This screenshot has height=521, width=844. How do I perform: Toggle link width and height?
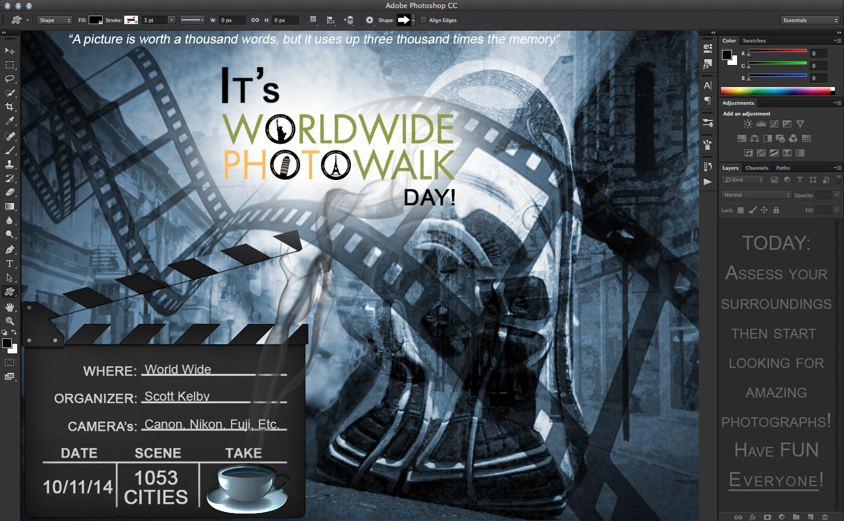click(255, 20)
